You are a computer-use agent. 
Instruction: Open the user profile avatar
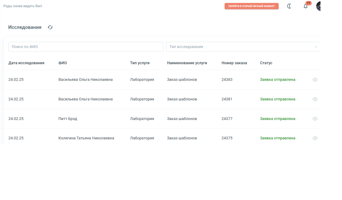318,6
